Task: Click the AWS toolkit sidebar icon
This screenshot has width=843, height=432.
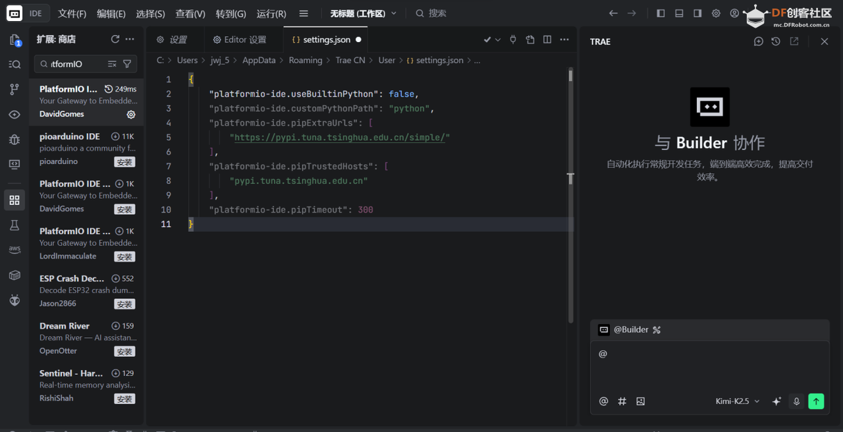Action: click(14, 249)
